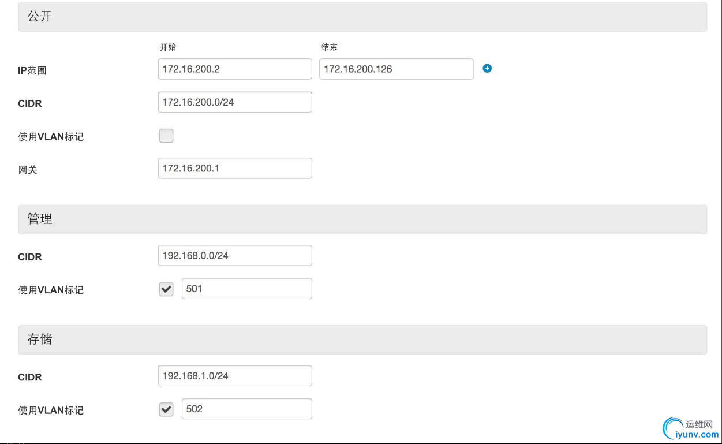Image resolution: width=722 pixels, height=444 pixels.
Task: Click the 公开 section header
Action: click(362, 17)
